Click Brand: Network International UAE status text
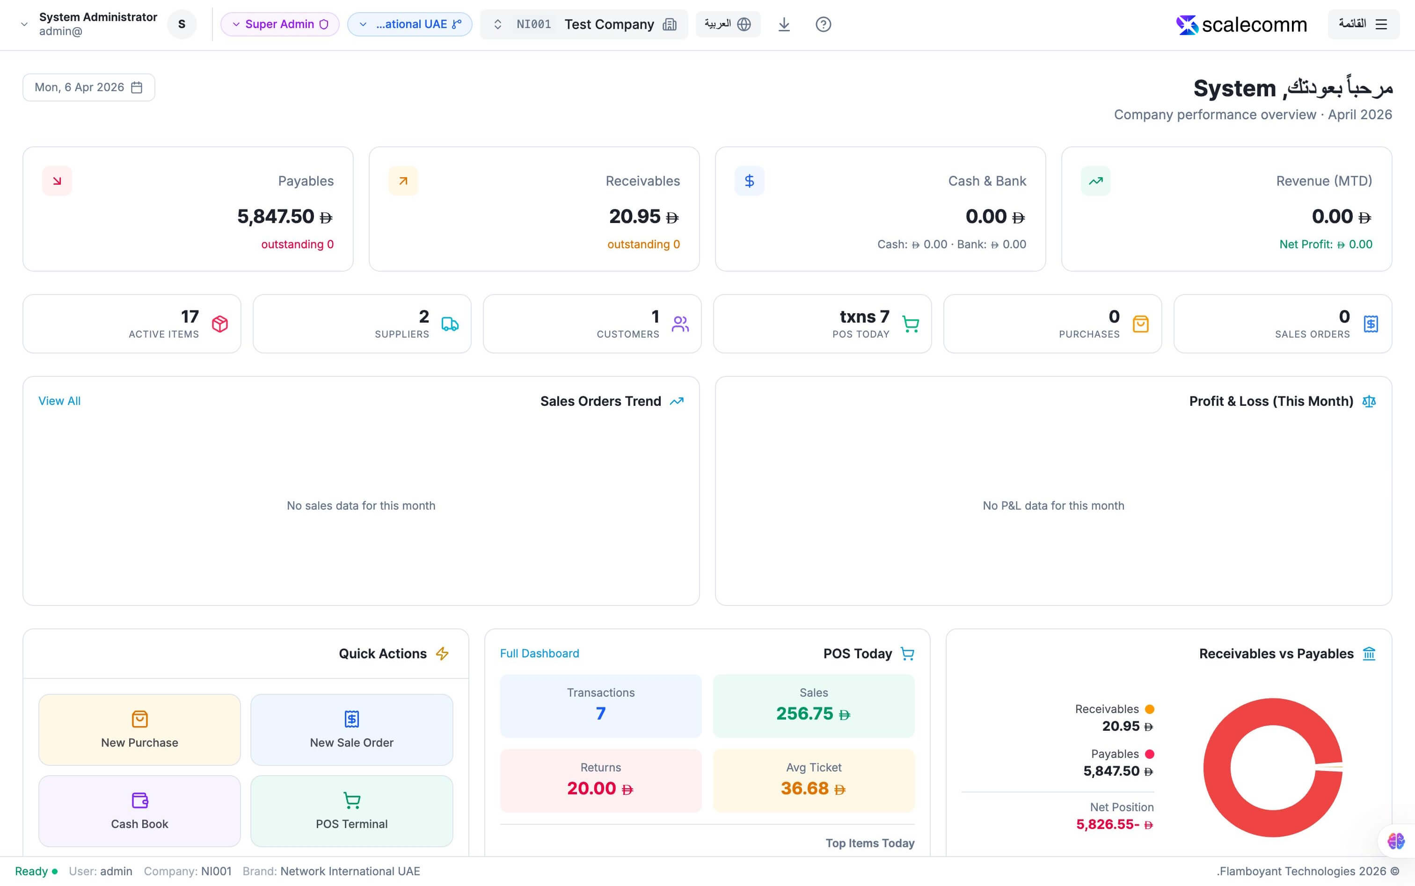This screenshot has height=886, width=1415. [x=331, y=872]
